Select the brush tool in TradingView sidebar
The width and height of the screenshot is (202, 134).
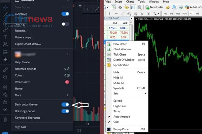tap(5, 30)
